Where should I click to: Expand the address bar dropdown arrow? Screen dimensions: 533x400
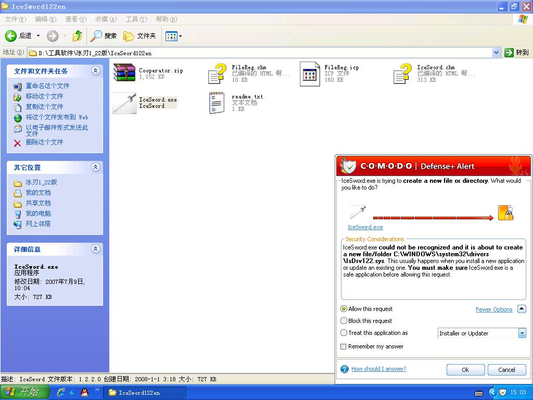point(496,53)
